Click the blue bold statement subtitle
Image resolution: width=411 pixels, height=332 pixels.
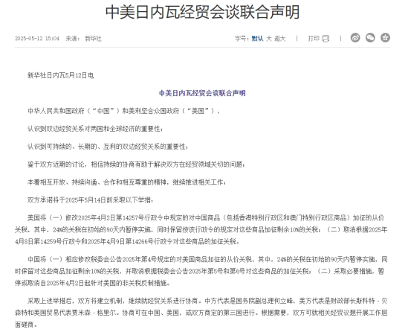pyautogui.click(x=202, y=93)
